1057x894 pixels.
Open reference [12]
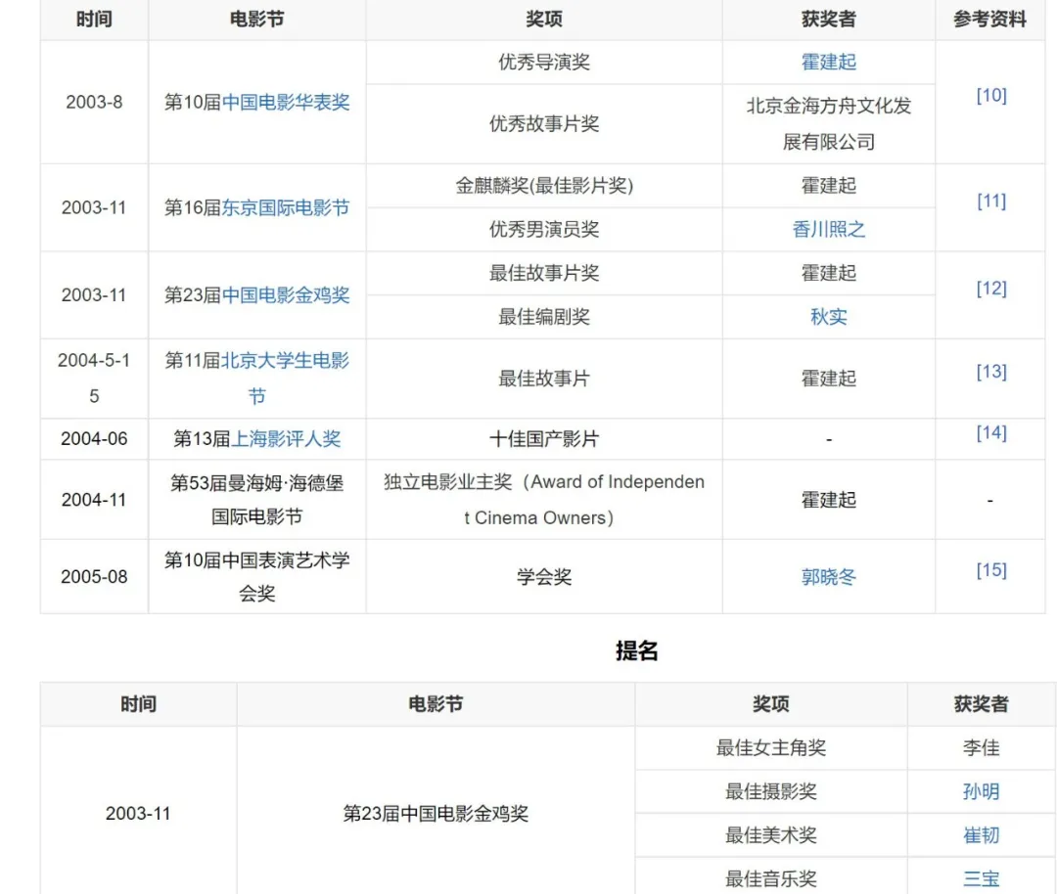coord(990,289)
